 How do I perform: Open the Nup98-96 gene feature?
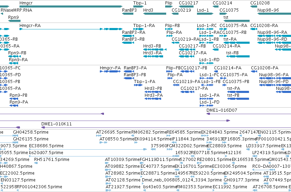coord(274,14)
